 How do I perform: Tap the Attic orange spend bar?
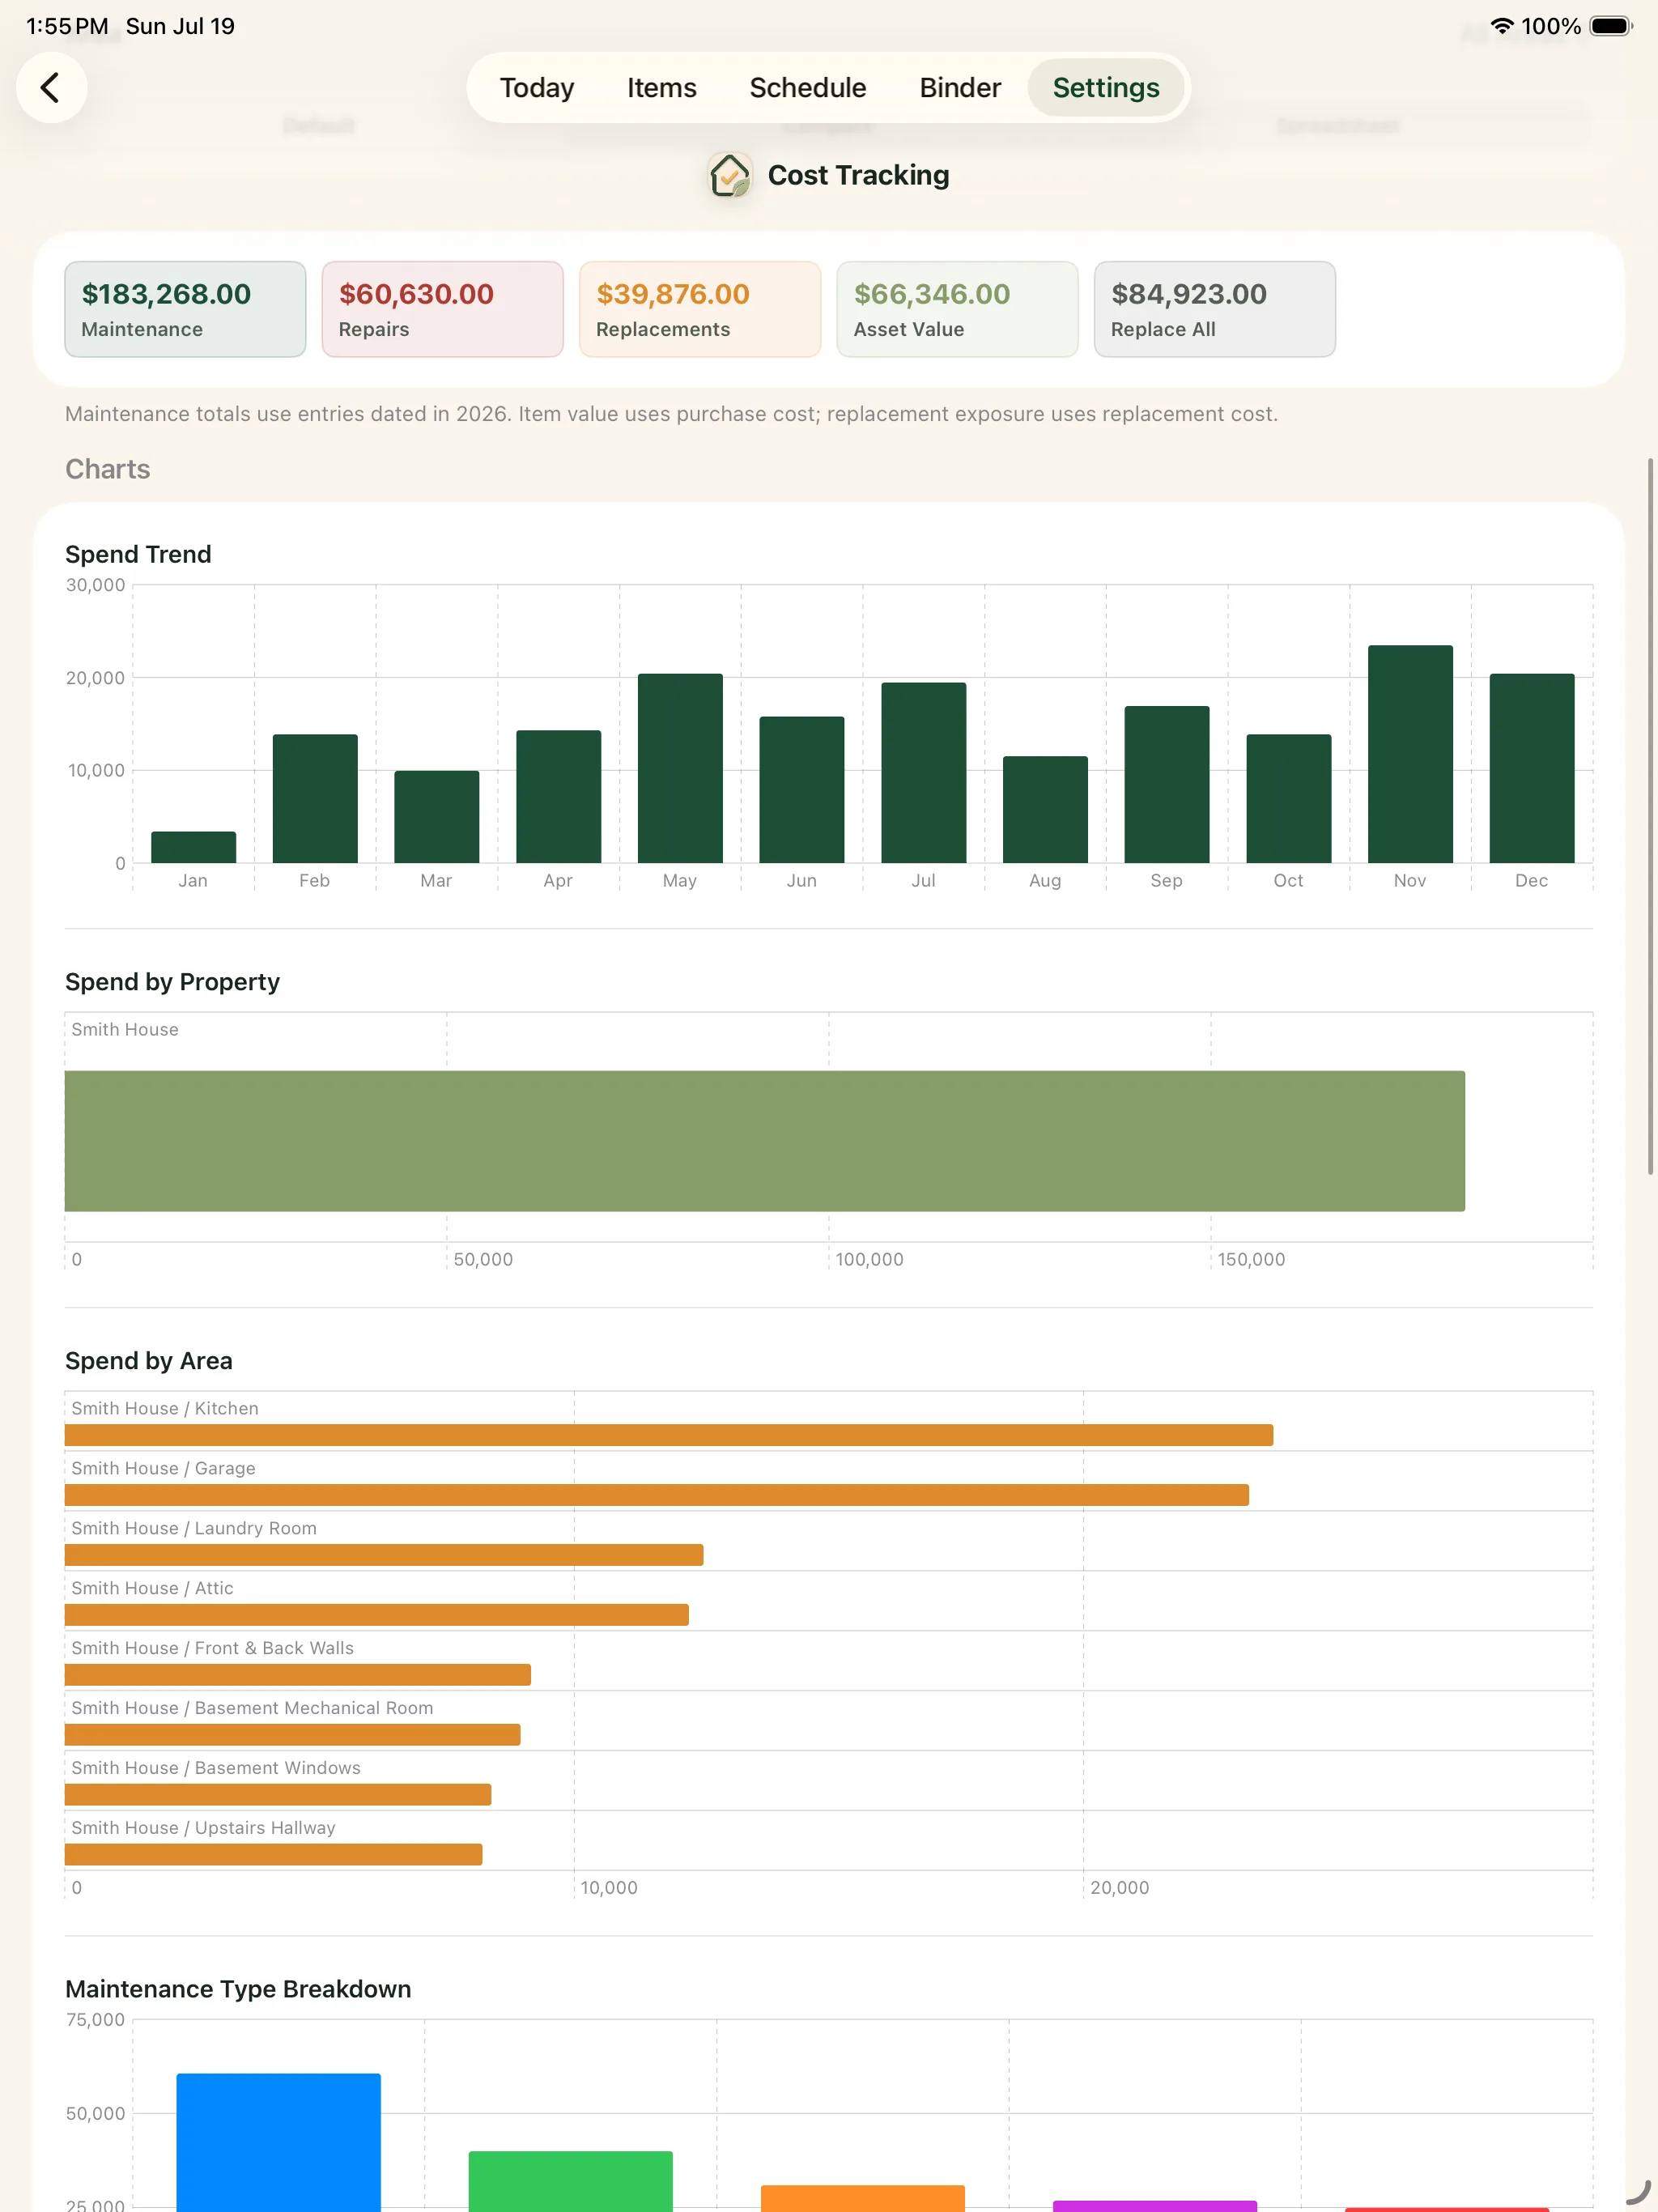pos(377,1615)
